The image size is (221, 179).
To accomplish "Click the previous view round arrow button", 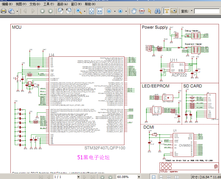I will coord(43,11).
